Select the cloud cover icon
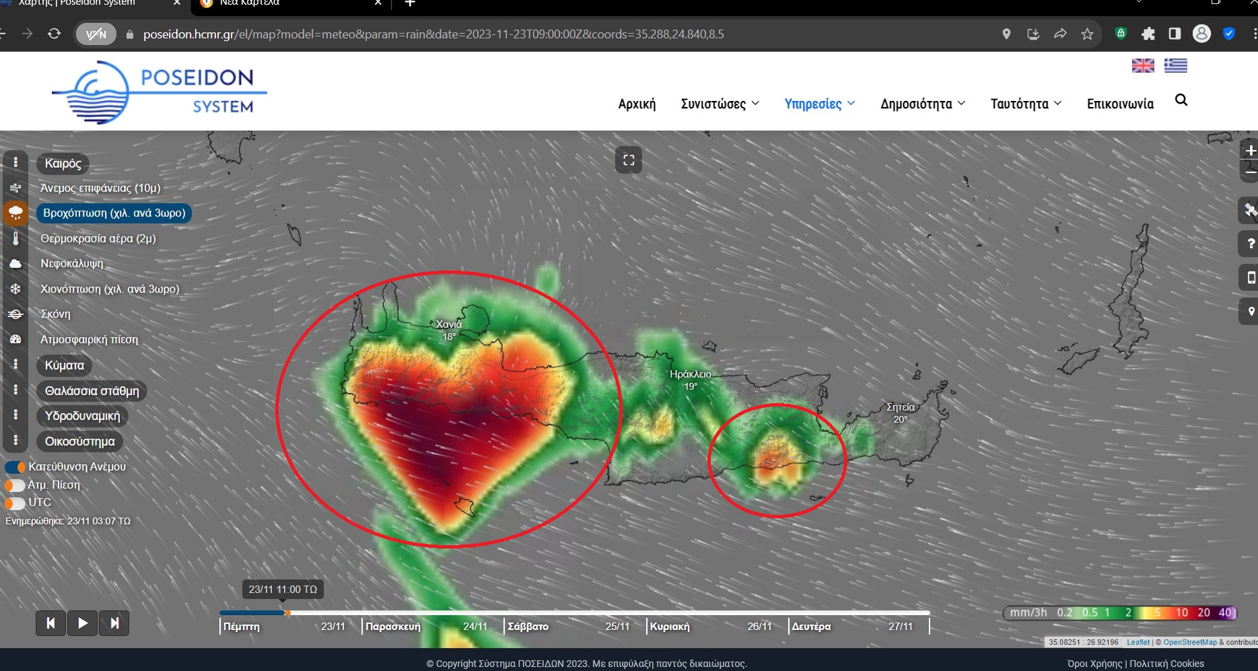The width and height of the screenshot is (1258, 671). pos(15,264)
